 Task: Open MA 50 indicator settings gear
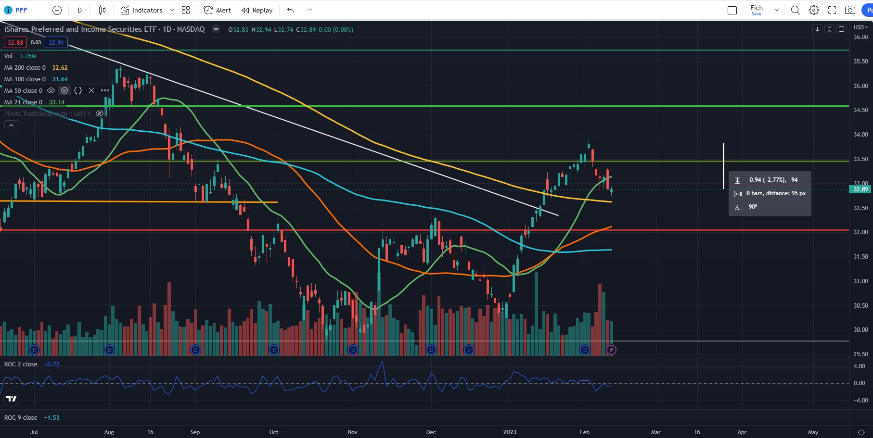pyautogui.click(x=64, y=90)
